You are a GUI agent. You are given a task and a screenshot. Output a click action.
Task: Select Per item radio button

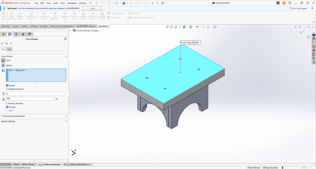[x=7, y=107]
